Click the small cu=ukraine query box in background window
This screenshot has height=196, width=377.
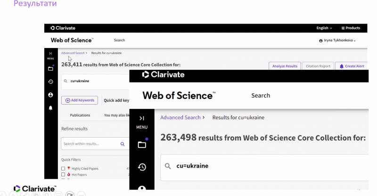click(96, 82)
